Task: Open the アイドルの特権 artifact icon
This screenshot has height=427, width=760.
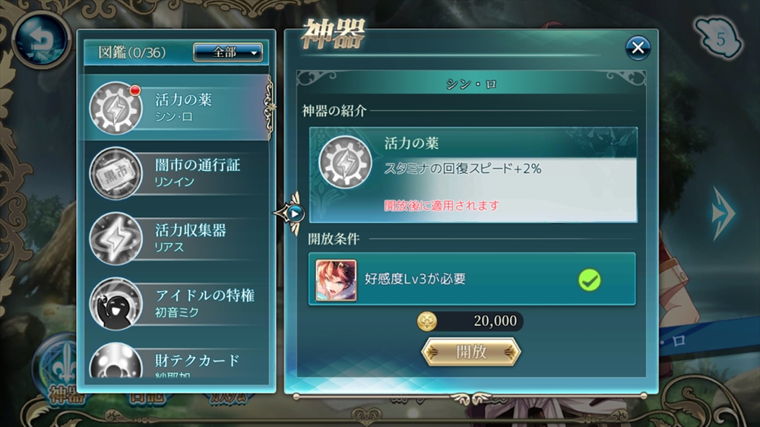Action: tap(116, 304)
